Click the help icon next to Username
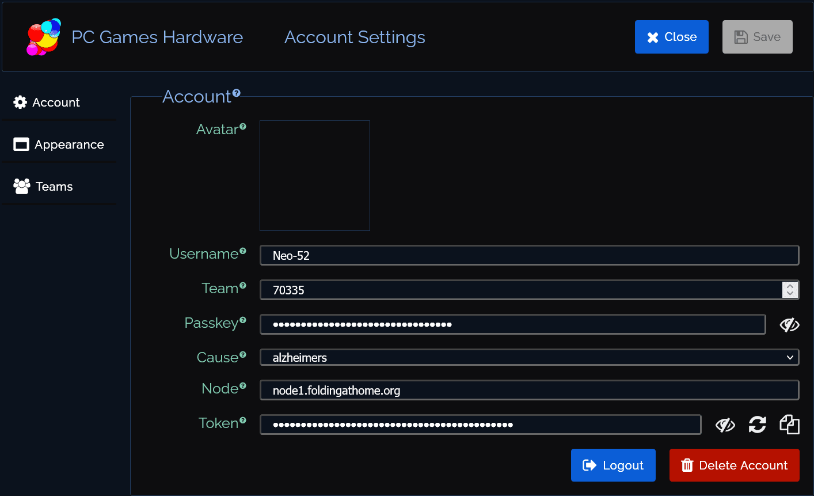 pos(243,251)
